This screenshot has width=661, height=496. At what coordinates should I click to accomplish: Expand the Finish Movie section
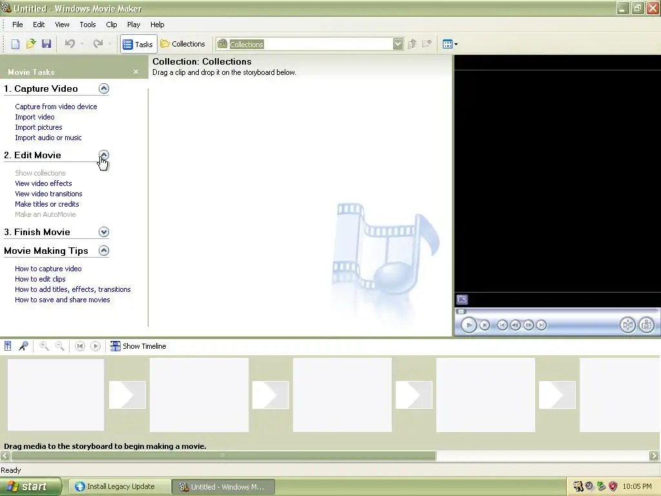pos(104,232)
